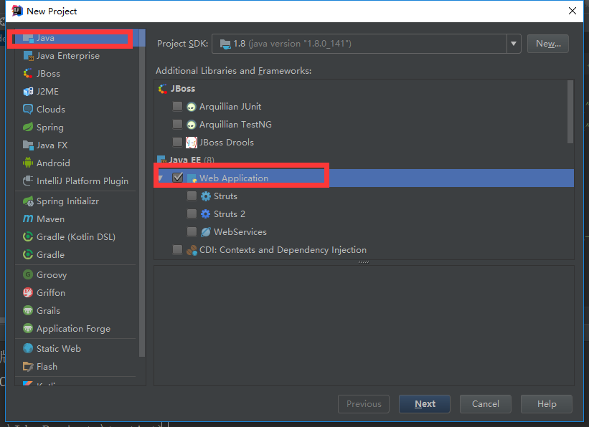Viewport: 589px width, 427px height.
Task: Click the splitter handle below frameworks list
Action: (364, 262)
